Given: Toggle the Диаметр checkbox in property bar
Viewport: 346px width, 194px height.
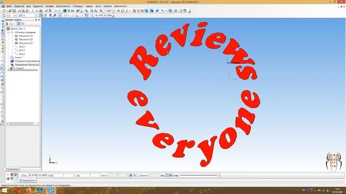Looking at the screenshot, I should point(138,176).
